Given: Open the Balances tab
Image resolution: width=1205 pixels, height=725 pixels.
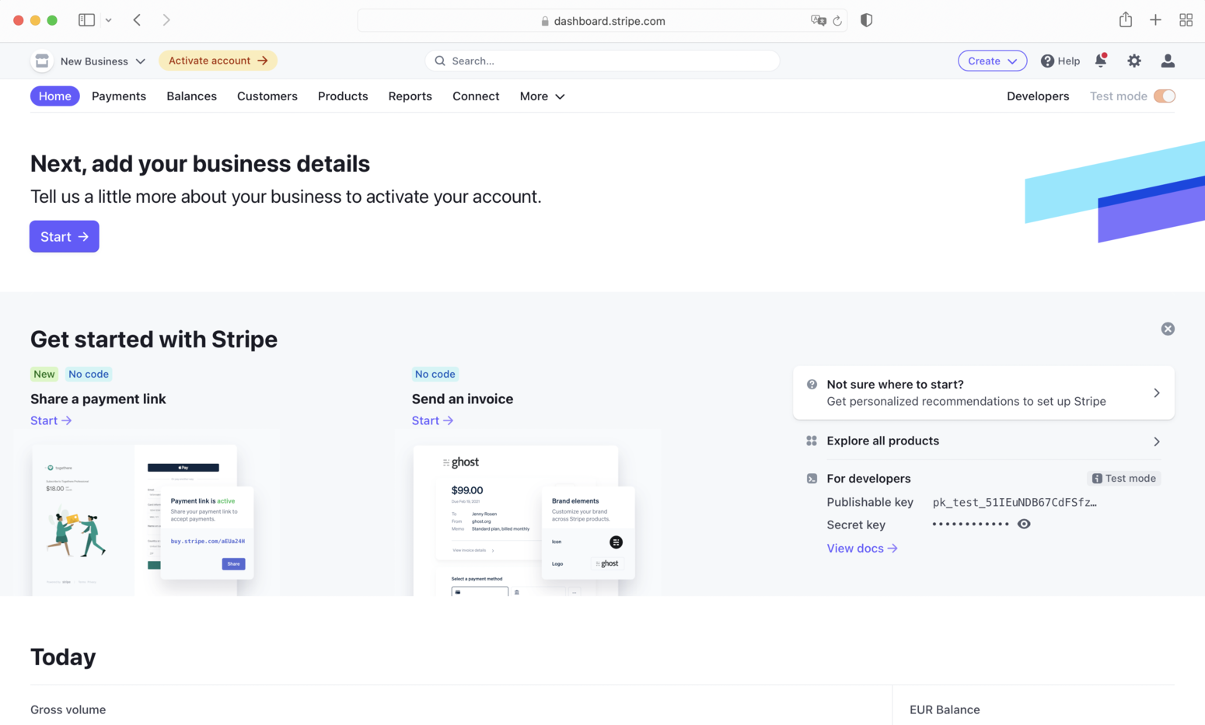Looking at the screenshot, I should click(x=191, y=96).
